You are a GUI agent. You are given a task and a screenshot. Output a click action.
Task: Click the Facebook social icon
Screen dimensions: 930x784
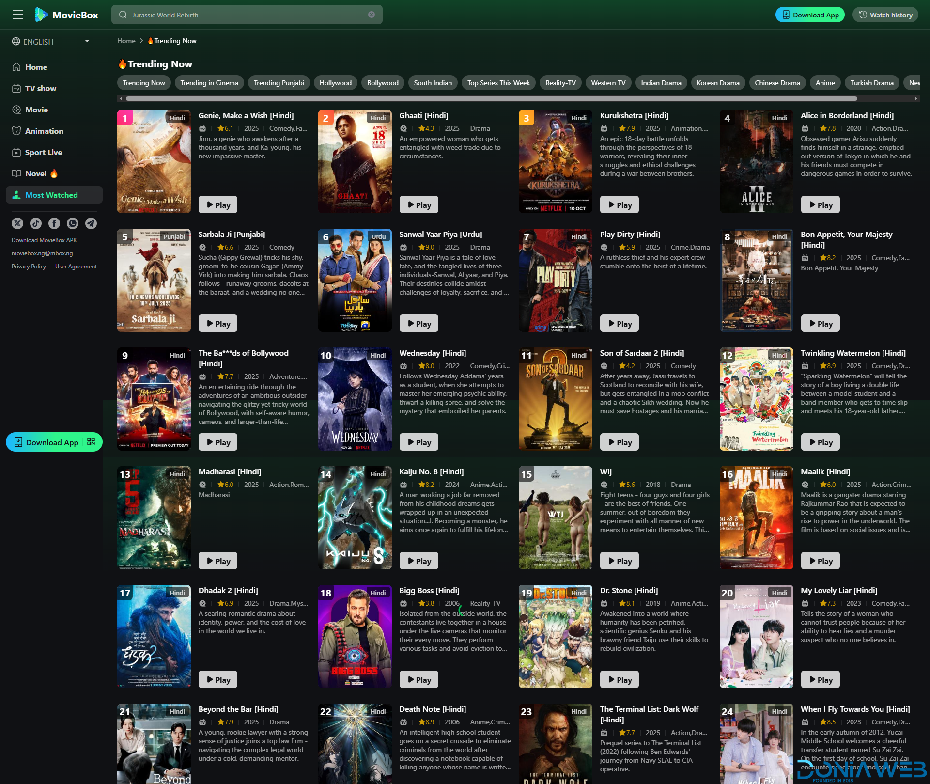pos(54,223)
